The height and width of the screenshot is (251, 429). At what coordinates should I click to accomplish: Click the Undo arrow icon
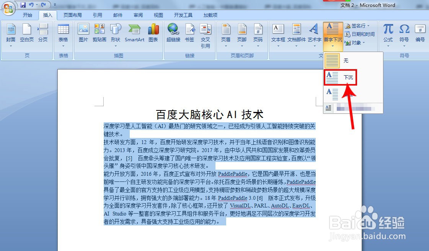click(31, 5)
